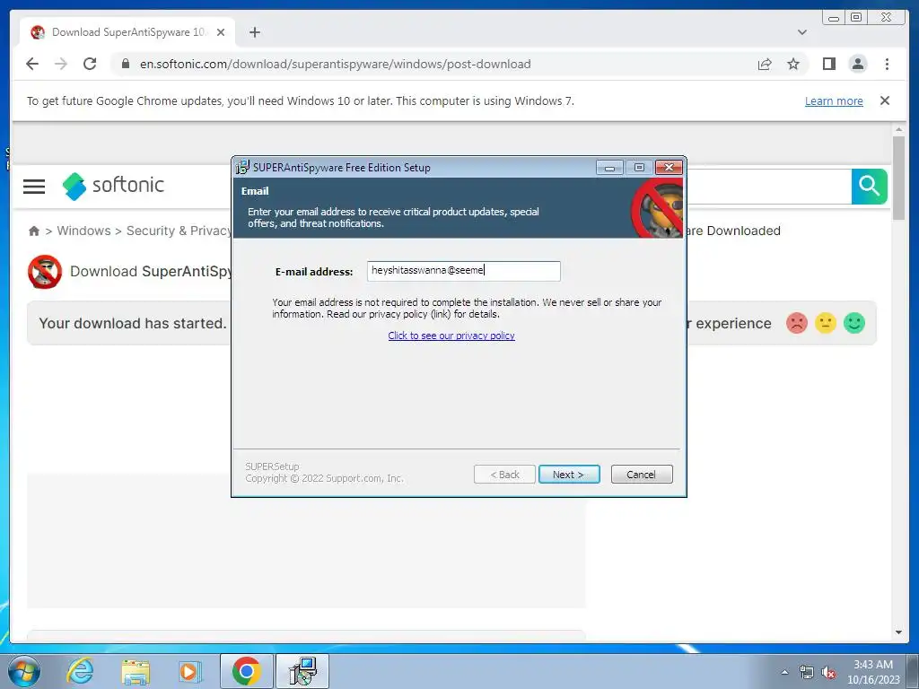Switch to Chrome in the taskbar
This screenshot has width=919, height=689.
pos(246,671)
